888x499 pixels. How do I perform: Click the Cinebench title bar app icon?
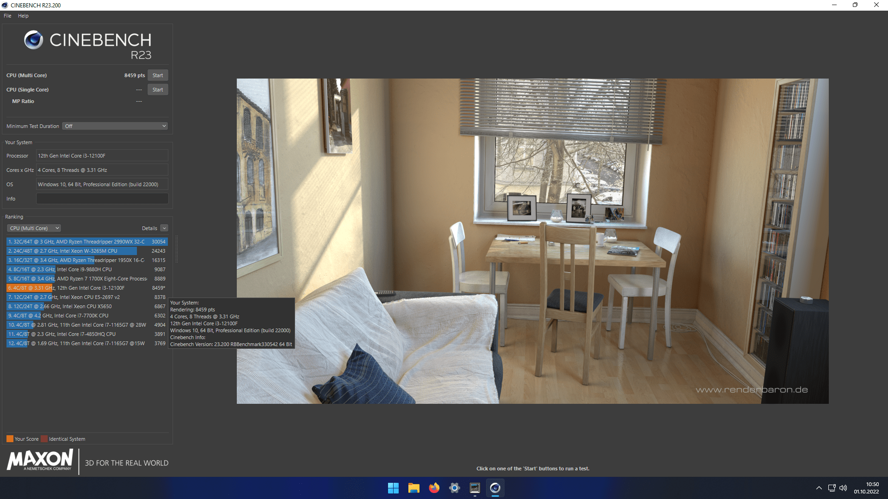(5, 5)
